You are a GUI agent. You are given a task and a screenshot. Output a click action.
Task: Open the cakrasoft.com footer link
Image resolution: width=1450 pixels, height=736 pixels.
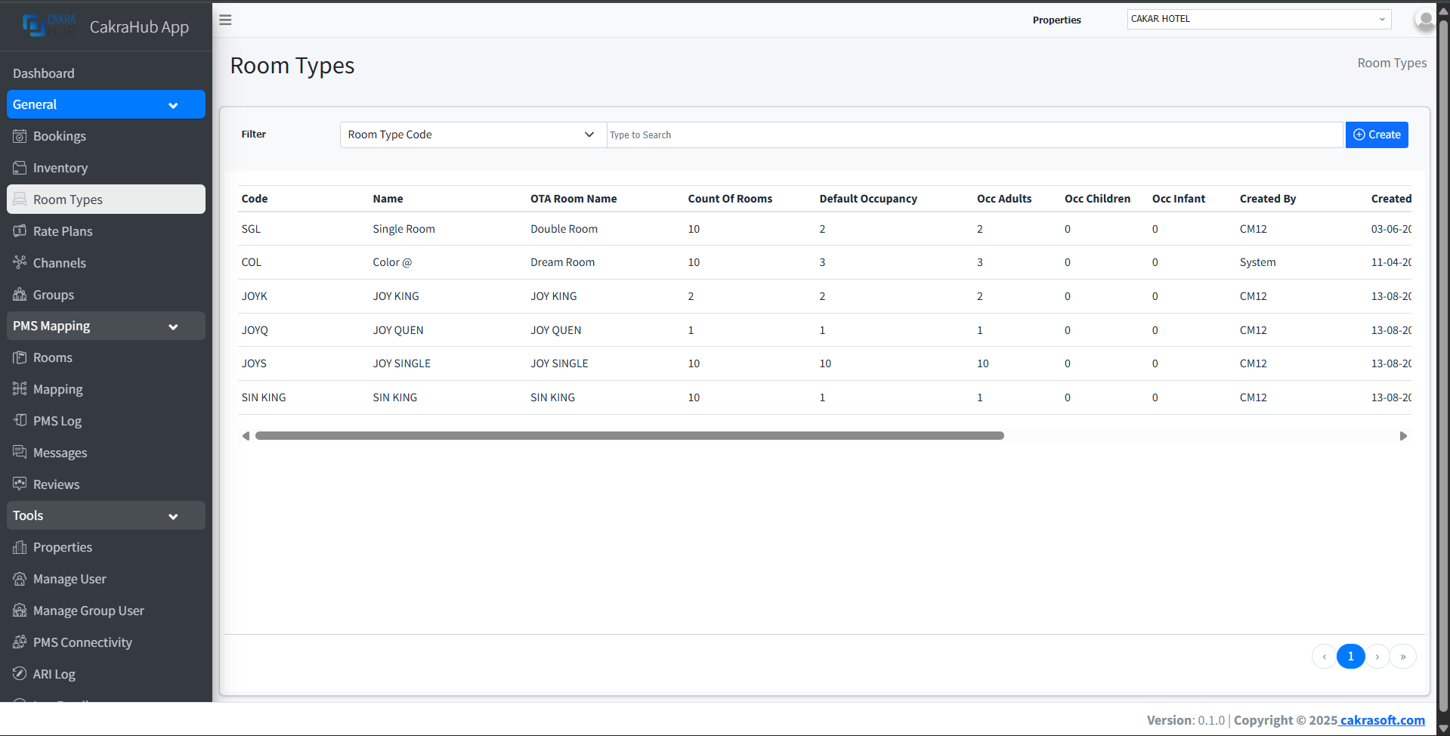click(x=1382, y=721)
